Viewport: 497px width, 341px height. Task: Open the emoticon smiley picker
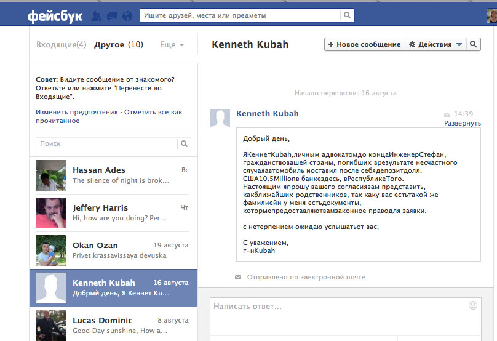(x=473, y=305)
